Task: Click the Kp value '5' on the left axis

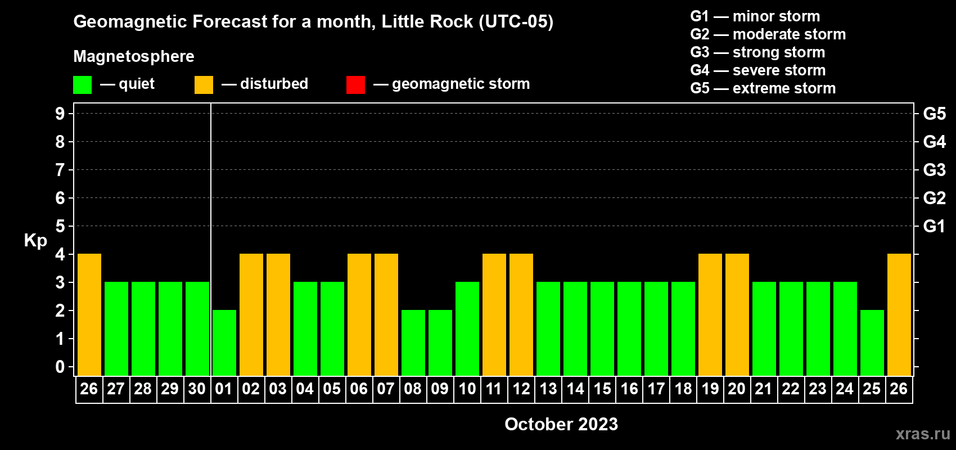Action: [60, 226]
